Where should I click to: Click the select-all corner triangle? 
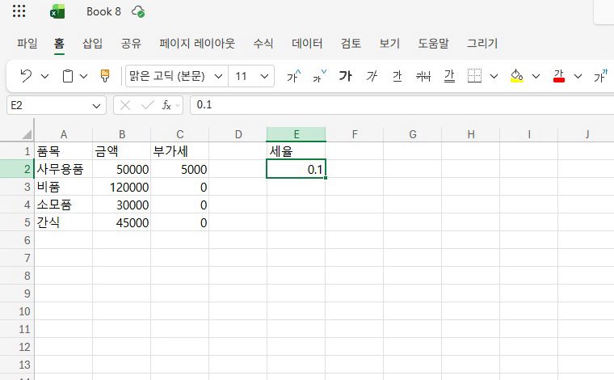[x=26, y=134]
